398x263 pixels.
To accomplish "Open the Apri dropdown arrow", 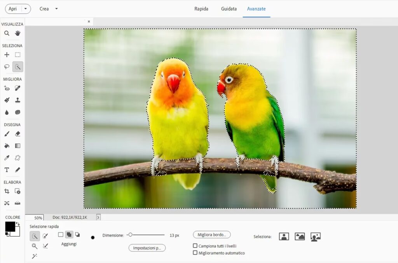I will pyautogui.click(x=26, y=9).
